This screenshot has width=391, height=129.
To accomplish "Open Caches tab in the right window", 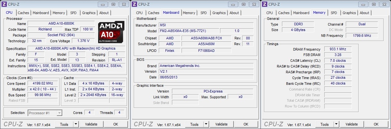I will coord(284,13).
